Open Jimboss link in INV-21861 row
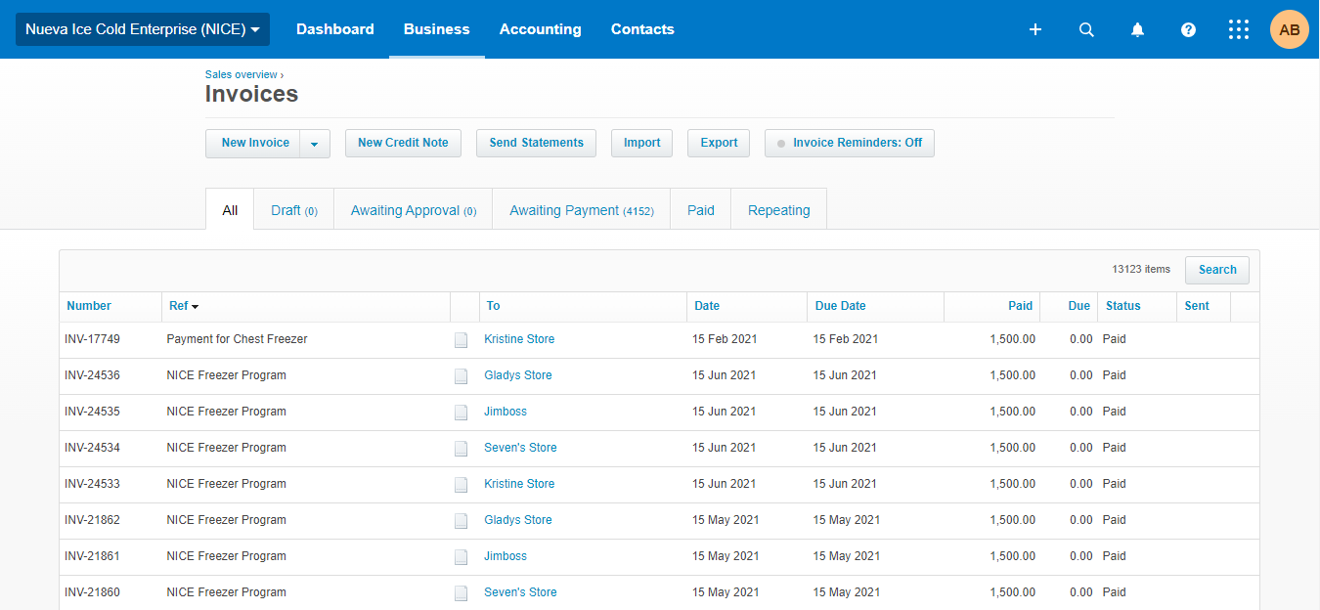Screen dimensions: 1320x610 (506, 556)
